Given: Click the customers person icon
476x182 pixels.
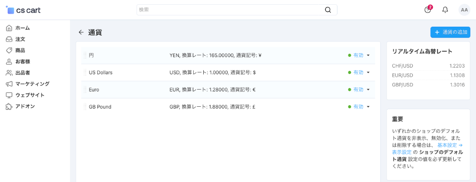Looking at the screenshot, I should tap(9, 61).
